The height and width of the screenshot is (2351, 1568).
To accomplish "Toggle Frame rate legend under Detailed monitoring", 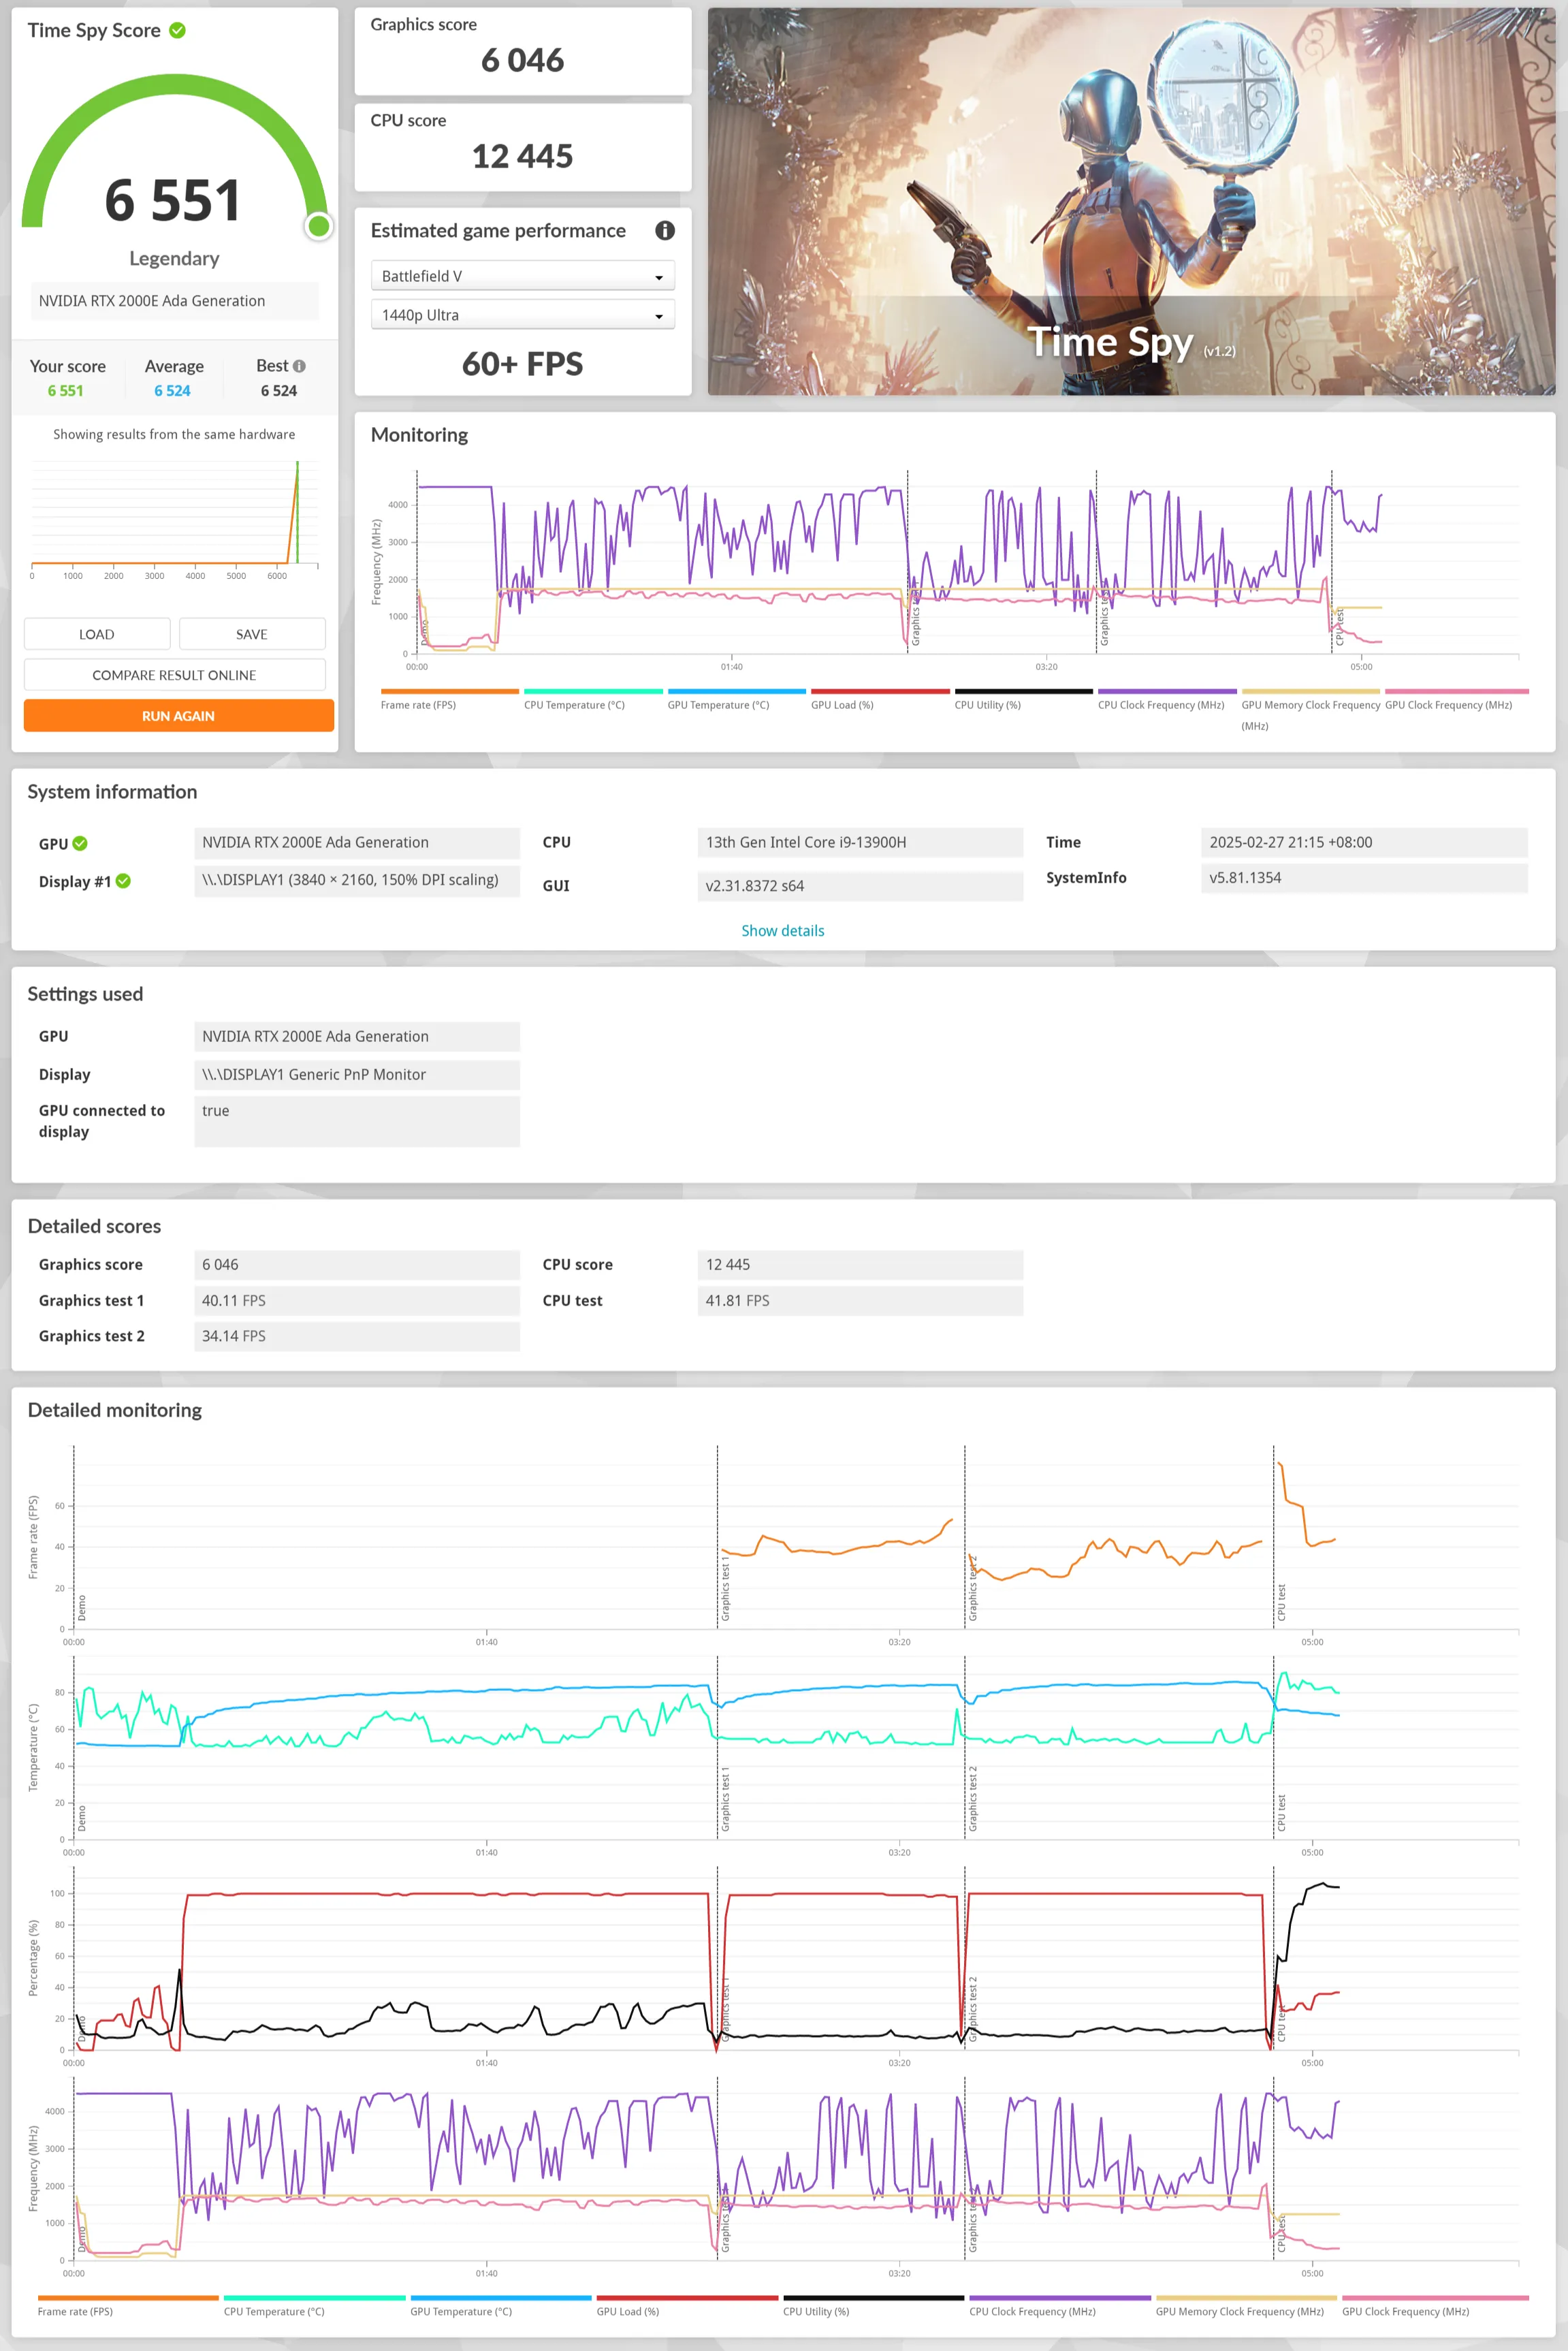I will [127, 2306].
